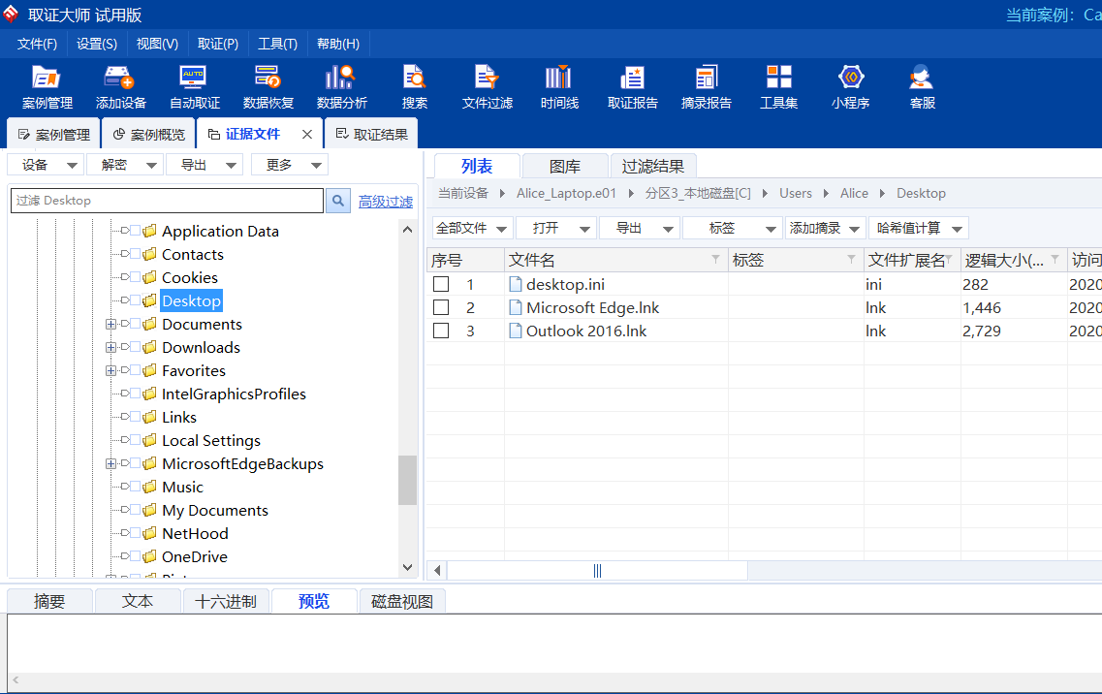
Task: Open the 解密 dropdown
Action: tap(125, 165)
